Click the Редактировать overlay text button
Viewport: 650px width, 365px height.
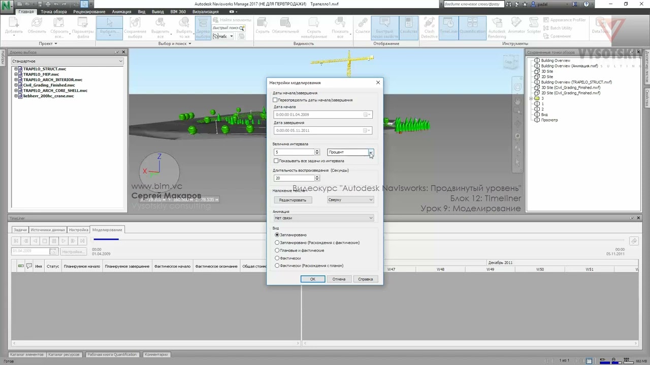(x=292, y=200)
